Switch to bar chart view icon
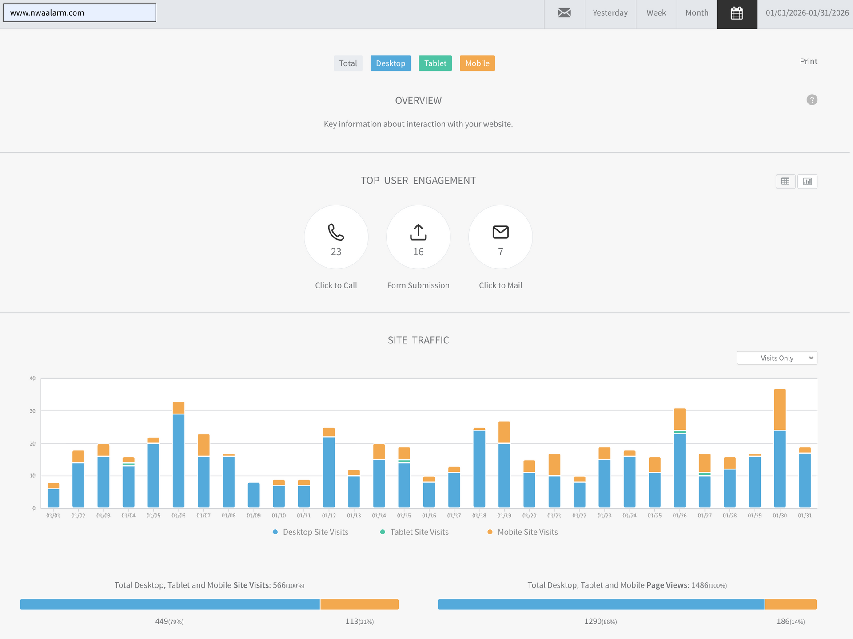Screen dimensions: 853x639 [x=807, y=181]
